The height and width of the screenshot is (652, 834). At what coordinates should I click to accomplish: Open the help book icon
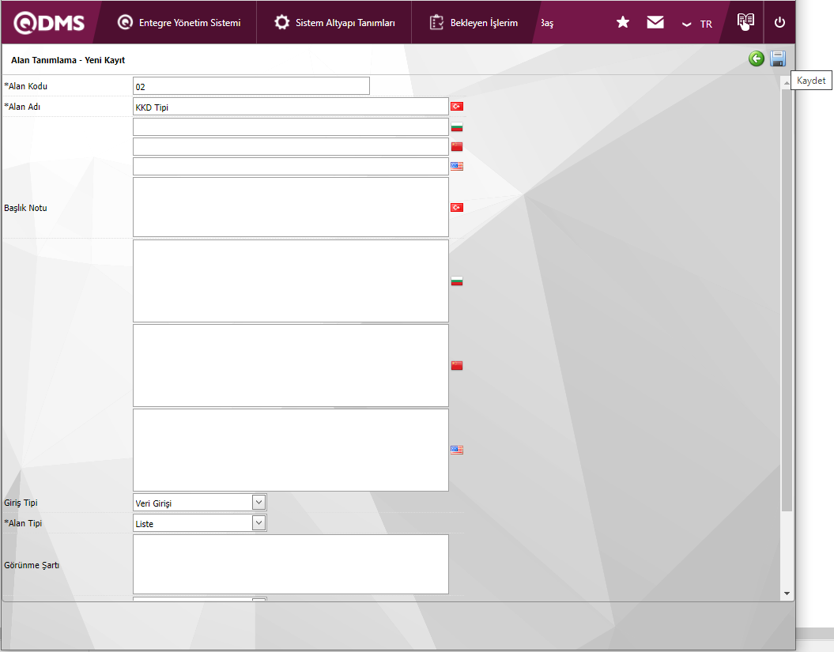745,22
